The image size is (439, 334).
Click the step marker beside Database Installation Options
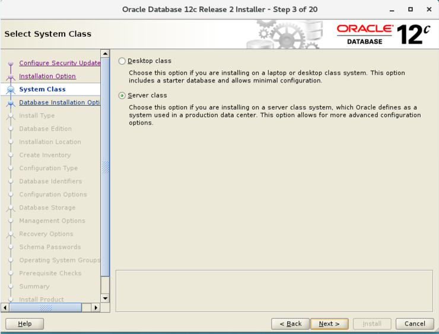pos(11,103)
